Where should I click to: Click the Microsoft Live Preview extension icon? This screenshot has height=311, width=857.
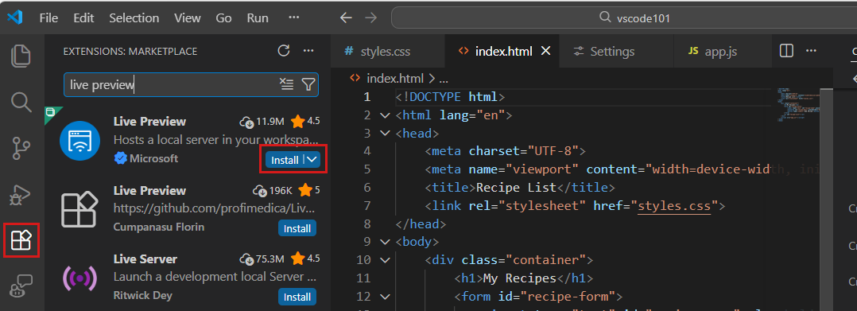coord(79,141)
